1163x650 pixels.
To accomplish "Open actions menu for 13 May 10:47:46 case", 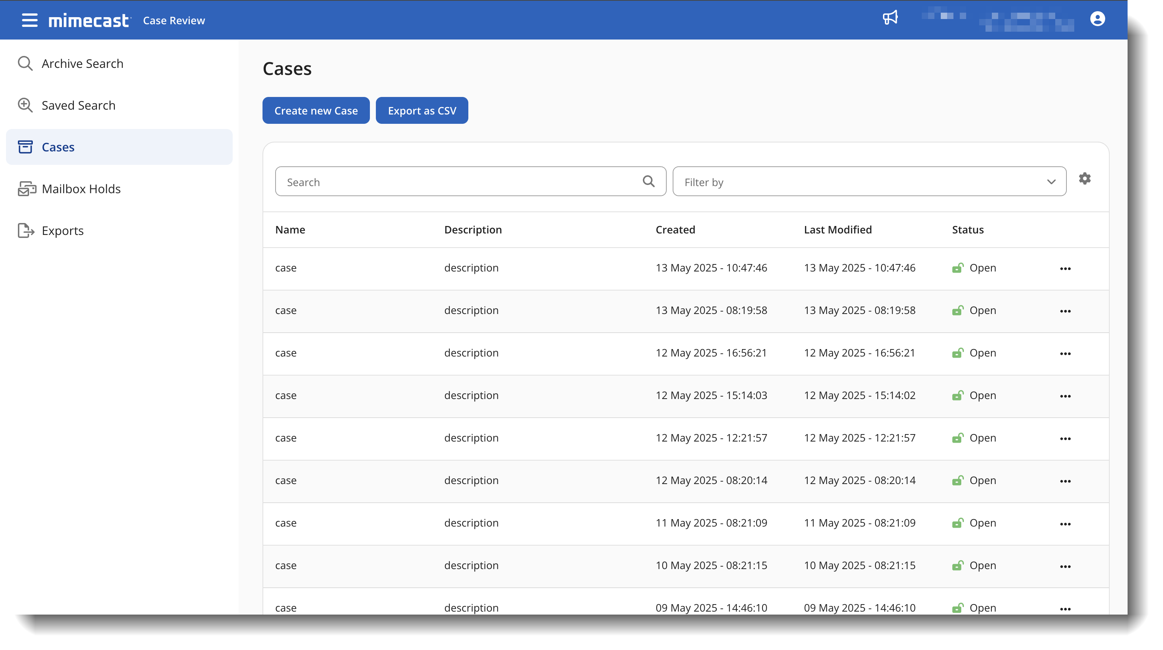I will pos(1065,269).
